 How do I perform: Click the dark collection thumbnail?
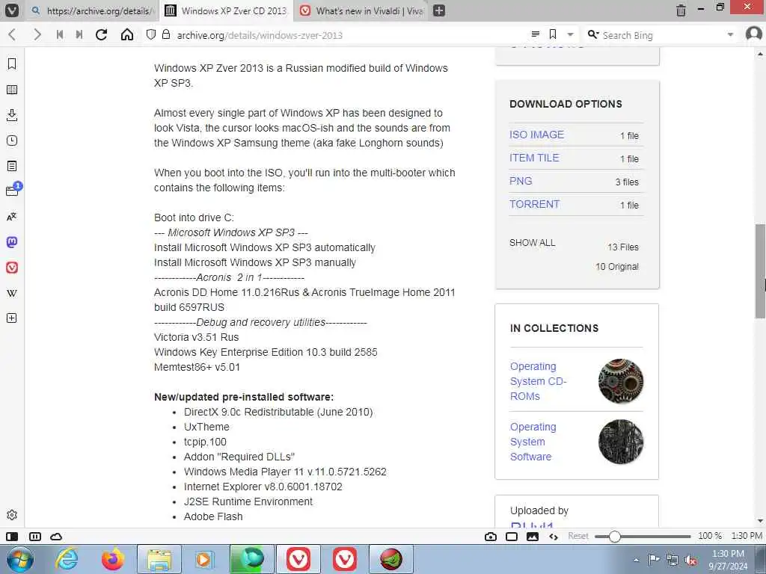620,442
